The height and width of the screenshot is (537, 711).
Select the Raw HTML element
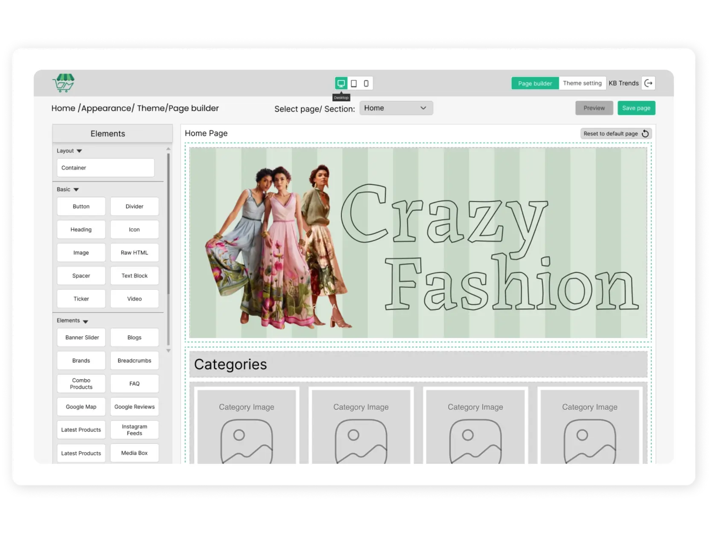(134, 253)
